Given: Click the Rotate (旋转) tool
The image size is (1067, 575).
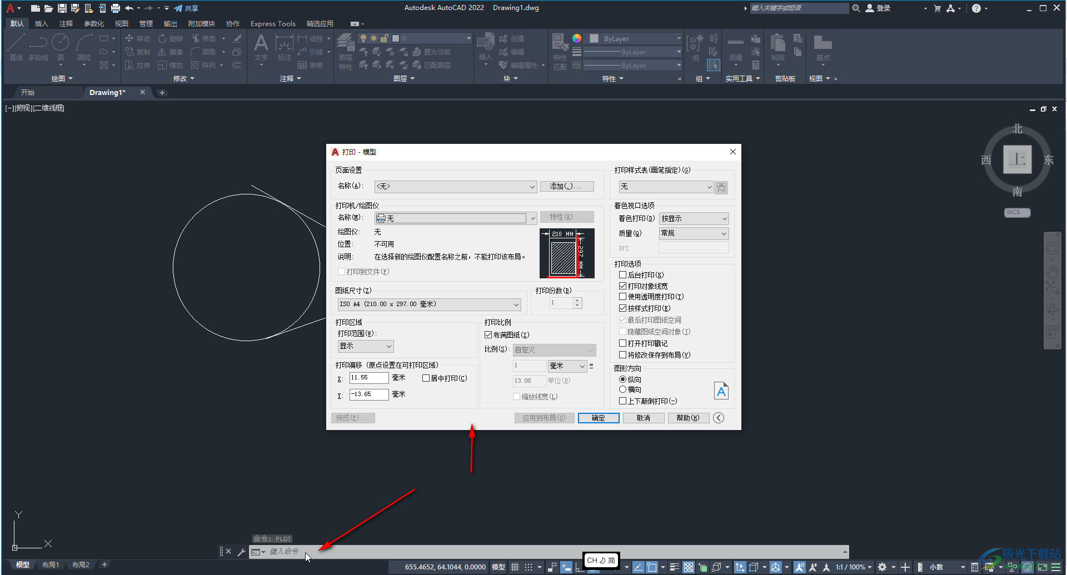Looking at the screenshot, I should 171,38.
